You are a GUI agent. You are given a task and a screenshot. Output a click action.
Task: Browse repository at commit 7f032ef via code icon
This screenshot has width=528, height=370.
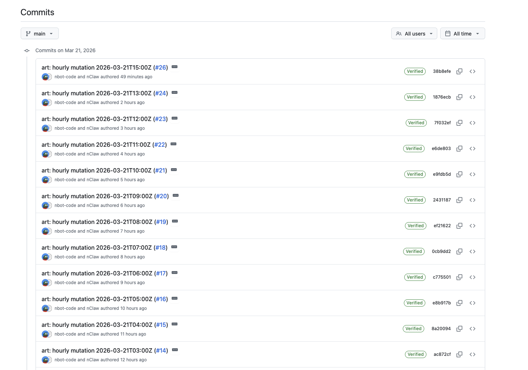pos(472,122)
